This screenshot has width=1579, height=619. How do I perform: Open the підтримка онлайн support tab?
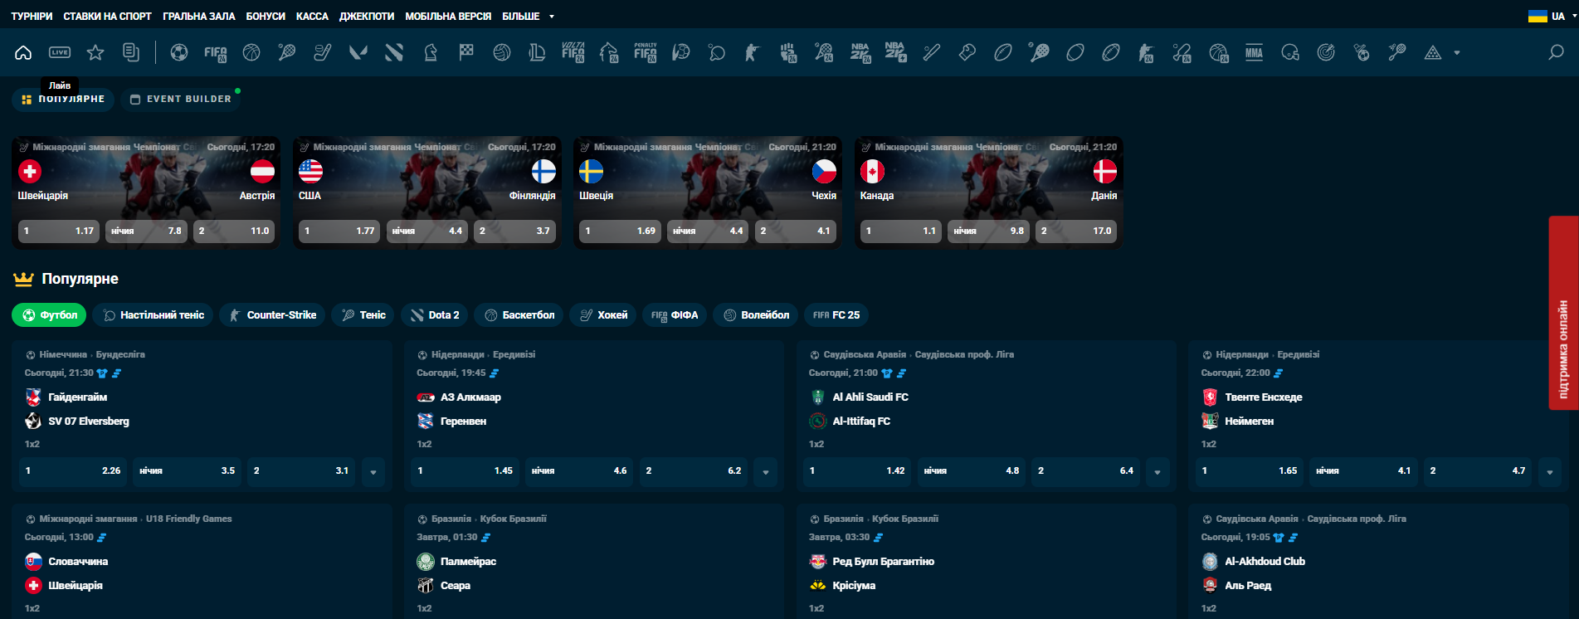pos(1563,313)
